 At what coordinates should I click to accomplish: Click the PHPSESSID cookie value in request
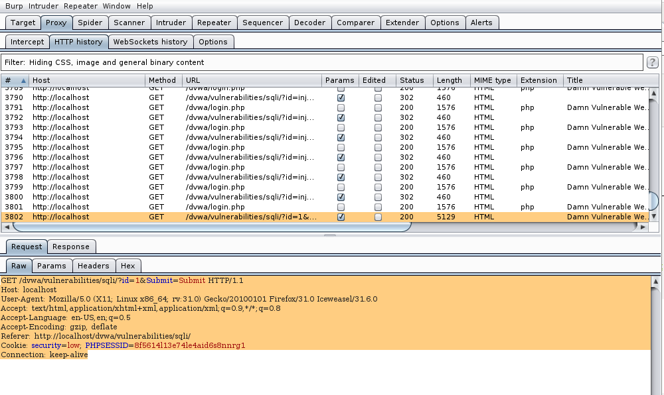[190, 345]
